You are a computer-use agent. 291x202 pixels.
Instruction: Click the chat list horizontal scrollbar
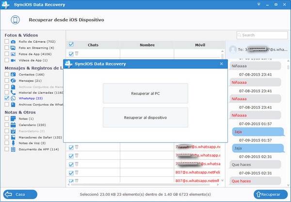point(141,185)
